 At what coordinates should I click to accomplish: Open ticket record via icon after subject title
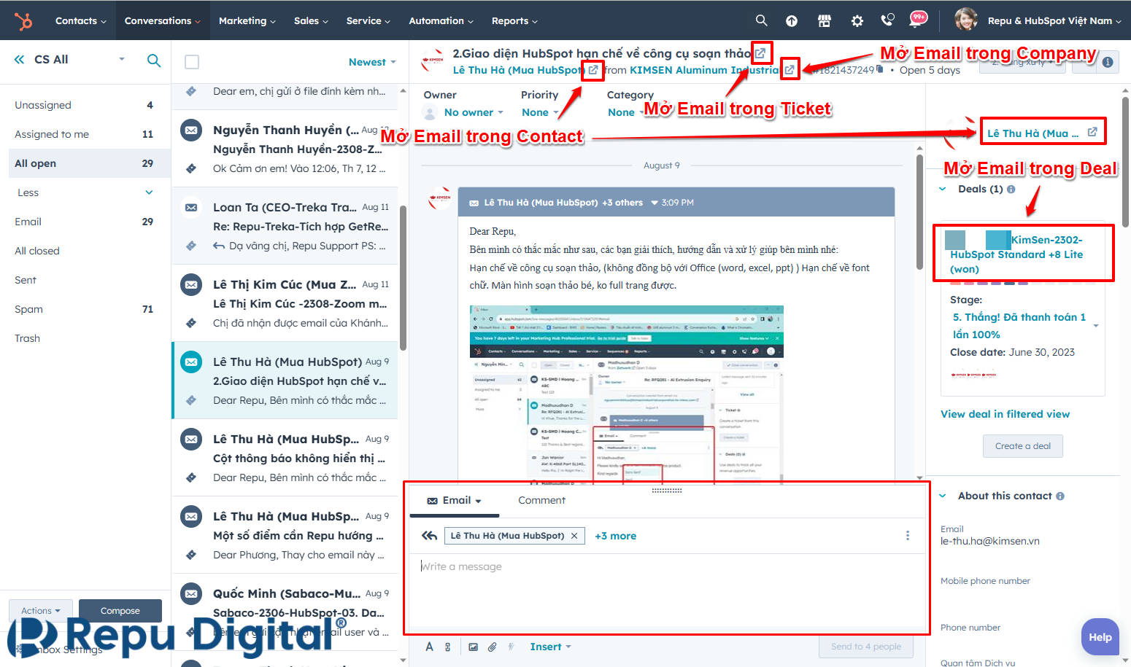point(760,52)
